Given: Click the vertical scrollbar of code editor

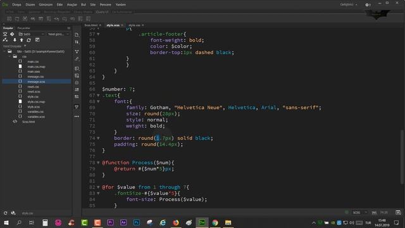Looking at the screenshot, I should 402,156.
